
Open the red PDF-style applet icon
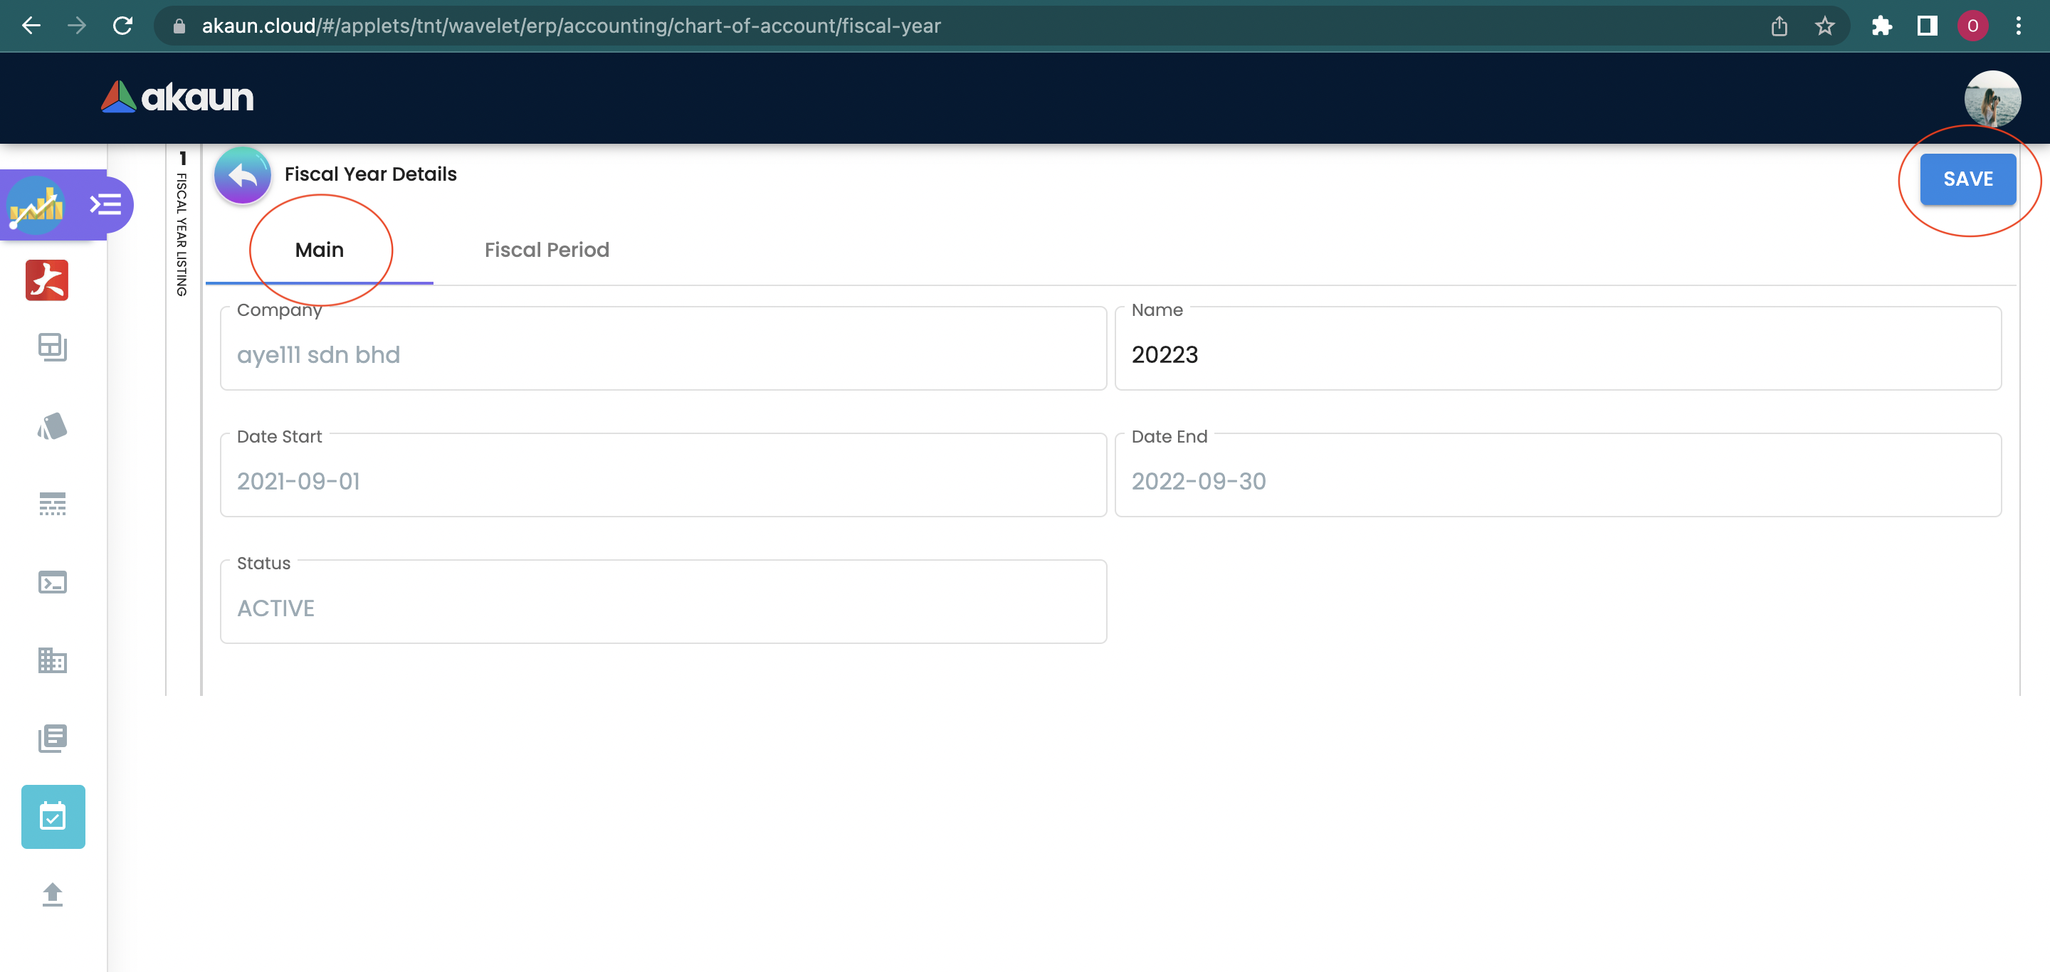tap(47, 280)
